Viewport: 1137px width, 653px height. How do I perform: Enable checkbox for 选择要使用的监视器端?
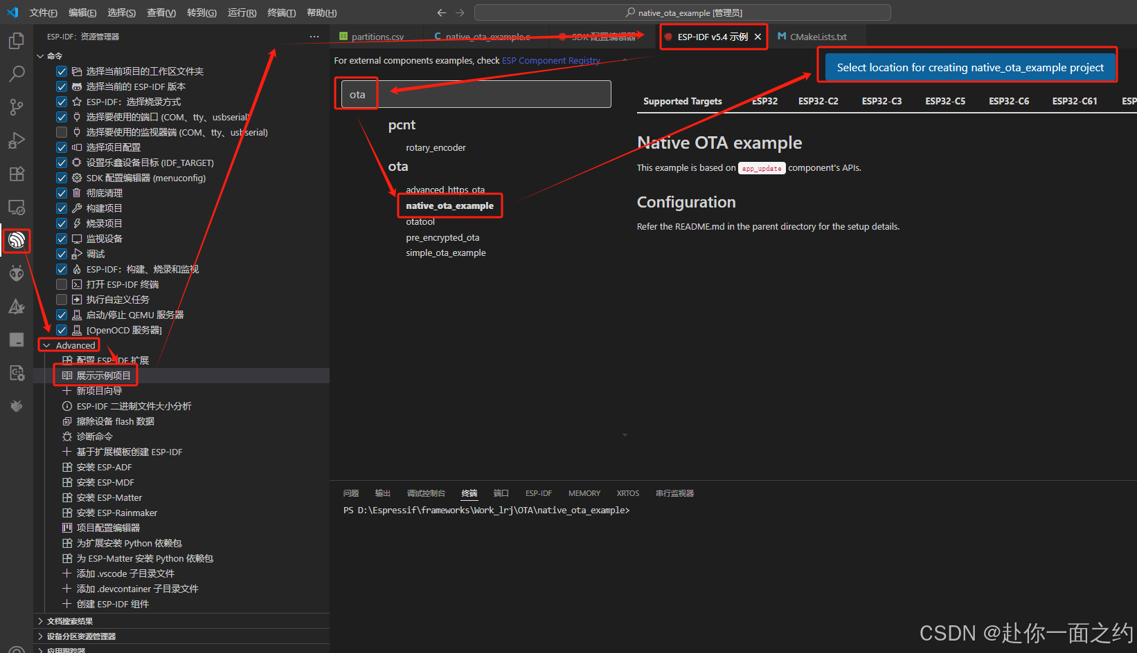click(x=62, y=132)
